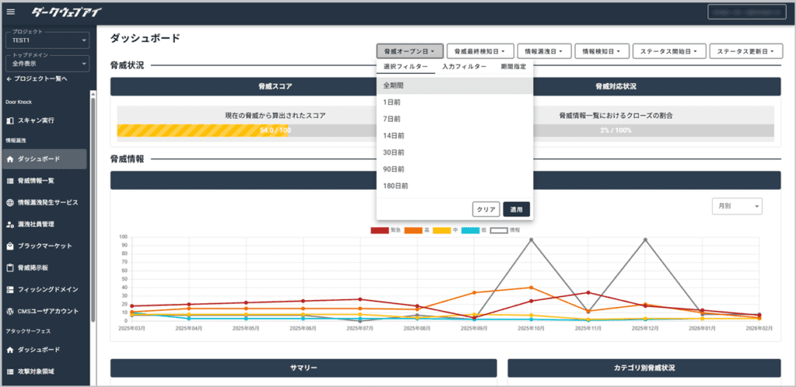The width and height of the screenshot is (796, 387).
Task: Select the 14日前 option
Action: [455, 136]
